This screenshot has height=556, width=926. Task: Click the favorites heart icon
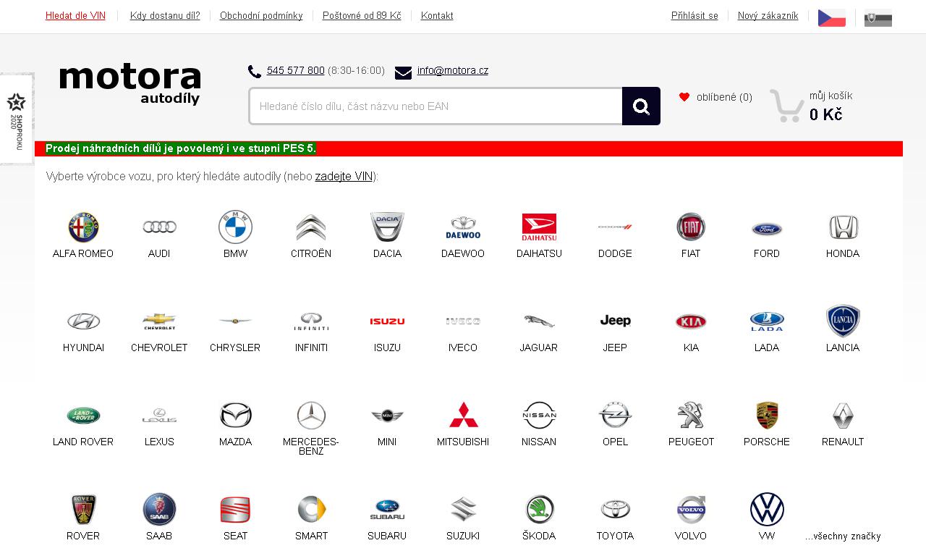tap(684, 97)
